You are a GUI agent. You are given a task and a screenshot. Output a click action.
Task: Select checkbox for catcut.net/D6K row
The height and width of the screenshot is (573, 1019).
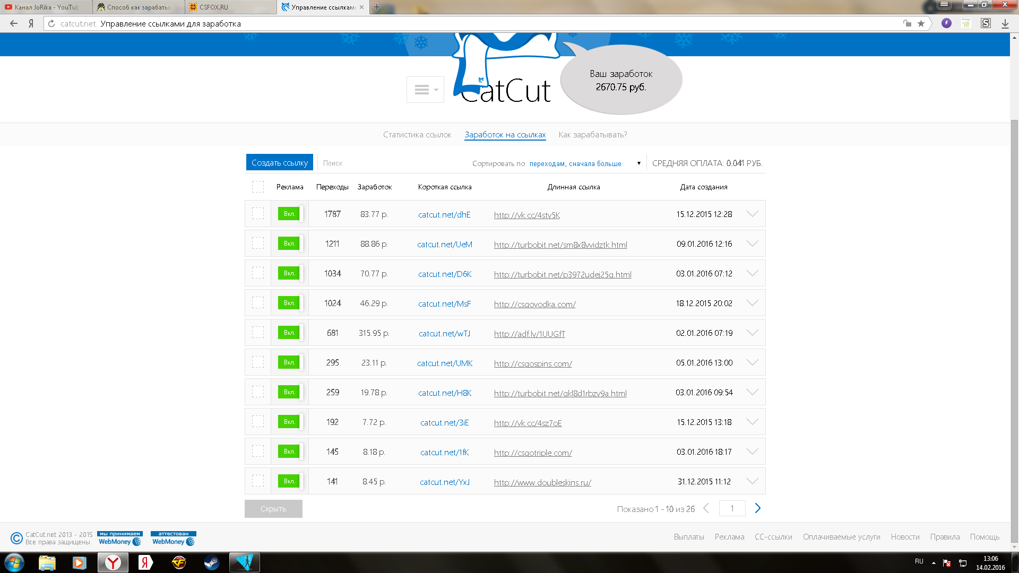(258, 273)
